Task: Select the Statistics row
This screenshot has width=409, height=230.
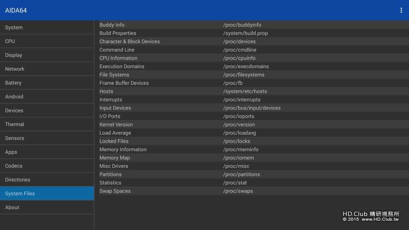Action: [254, 183]
